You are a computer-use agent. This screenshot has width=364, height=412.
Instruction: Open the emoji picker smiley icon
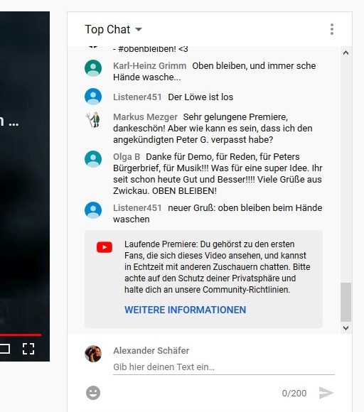pos(93,393)
